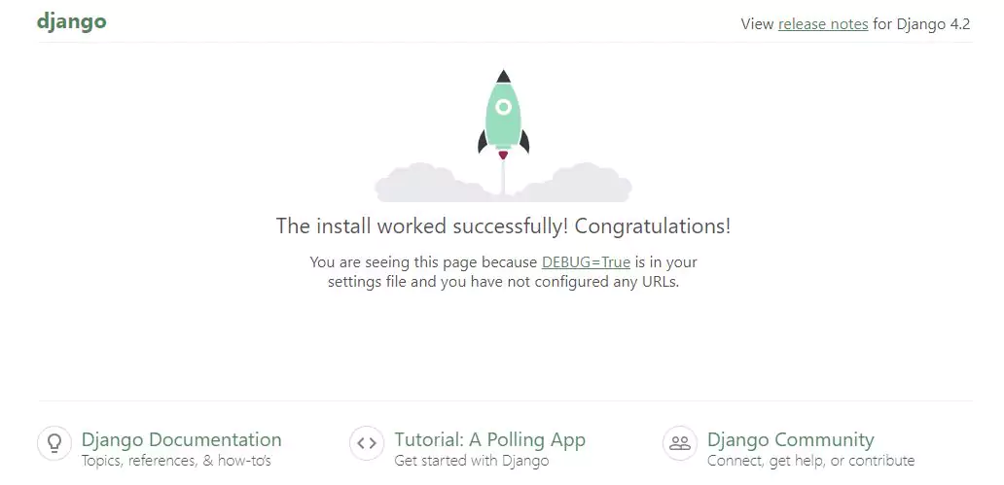
Task: Click the code brackets tutorial icon
Action: tap(367, 443)
